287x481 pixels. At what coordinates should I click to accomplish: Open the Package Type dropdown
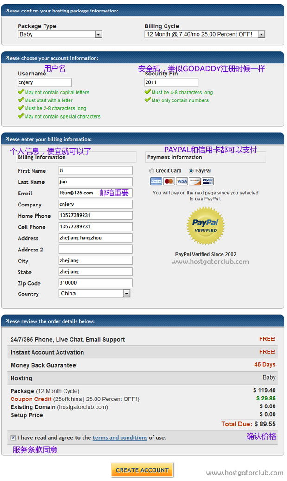click(60, 34)
